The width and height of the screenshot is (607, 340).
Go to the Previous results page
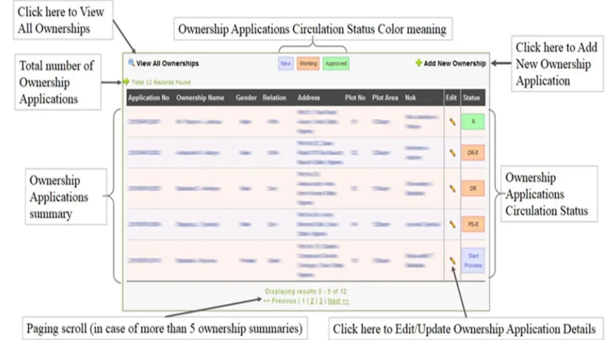coord(279,301)
